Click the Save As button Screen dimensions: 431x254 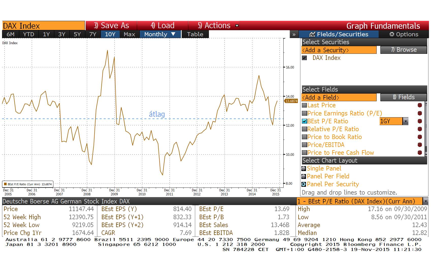click(111, 26)
